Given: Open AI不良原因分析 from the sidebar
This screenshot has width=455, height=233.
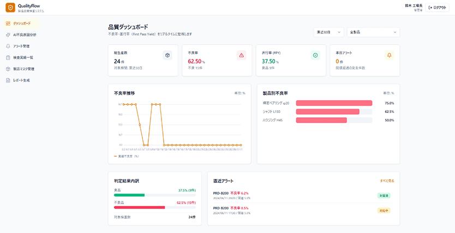Looking at the screenshot, I should click(x=21, y=35).
